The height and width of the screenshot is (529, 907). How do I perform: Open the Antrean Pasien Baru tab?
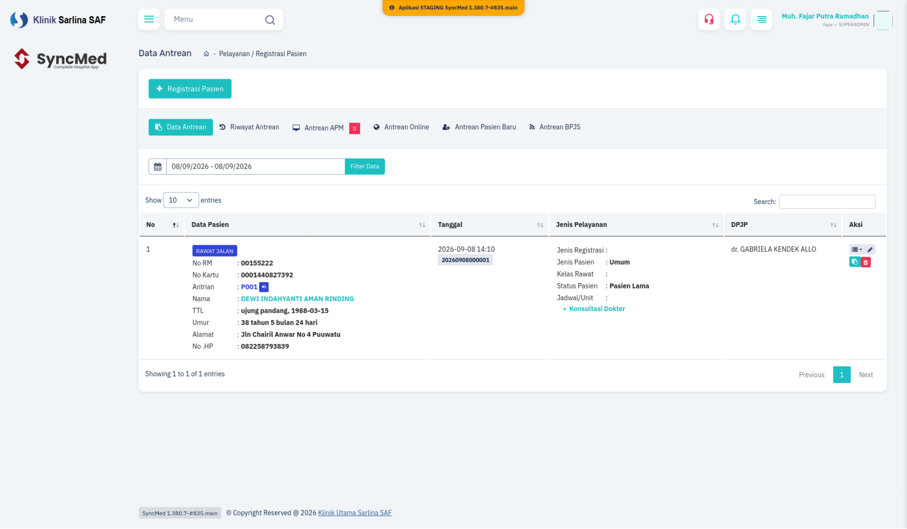click(x=479, y=127)
